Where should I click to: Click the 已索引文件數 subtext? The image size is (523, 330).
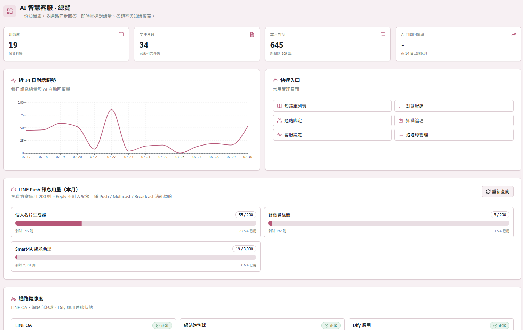[150, 54]
